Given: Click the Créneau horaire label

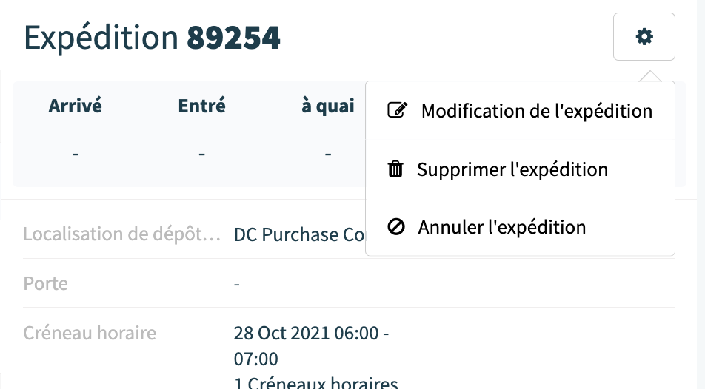Looking at the screenshot, I should click(x=90, y=333).
